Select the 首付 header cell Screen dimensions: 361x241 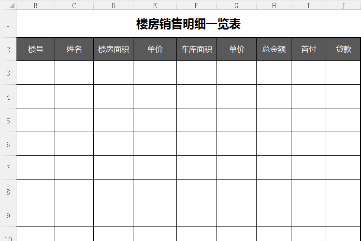tap(308, 49)
